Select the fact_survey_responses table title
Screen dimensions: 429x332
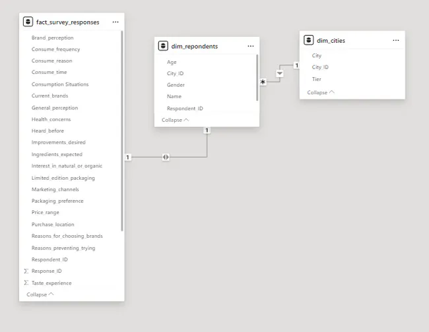tap(67, 22)
